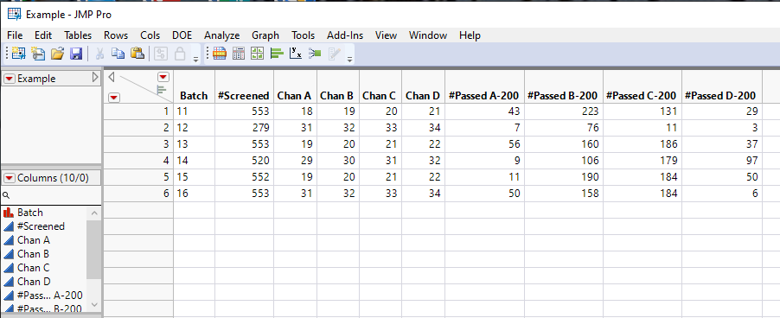Collapse side panels with the left triangle
The image size is (780, 318).
[112, 77]
